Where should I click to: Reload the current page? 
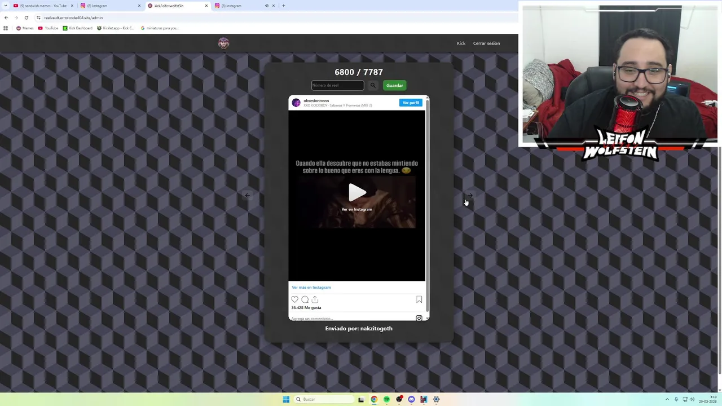tap(26, 17)
